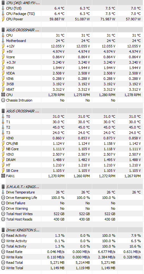The image size is (144, 274).
Task: Click the 71.987 W CPU Power maximum value
Action: (x=107, y=19)
